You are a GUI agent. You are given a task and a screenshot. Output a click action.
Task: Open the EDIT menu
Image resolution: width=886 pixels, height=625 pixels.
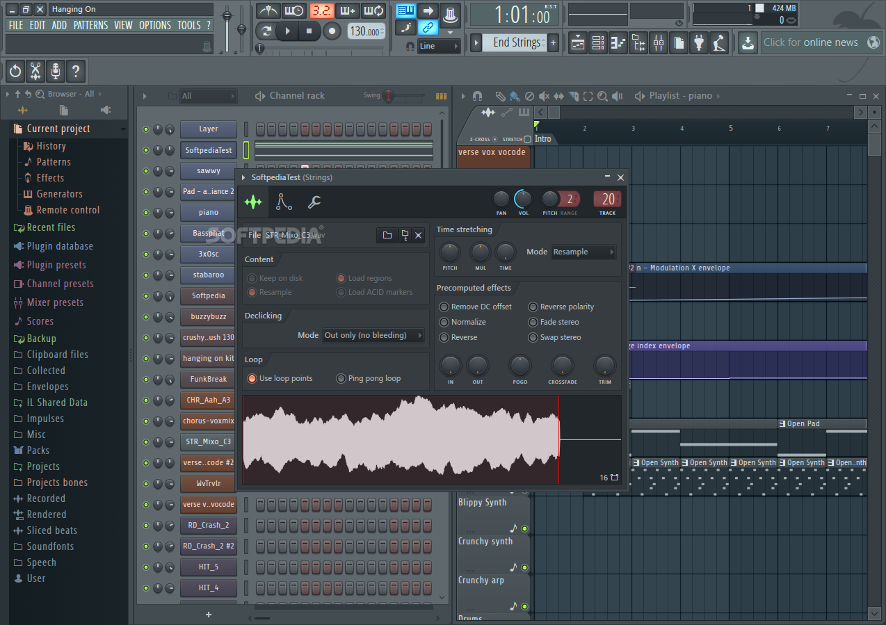pos(38,25)
